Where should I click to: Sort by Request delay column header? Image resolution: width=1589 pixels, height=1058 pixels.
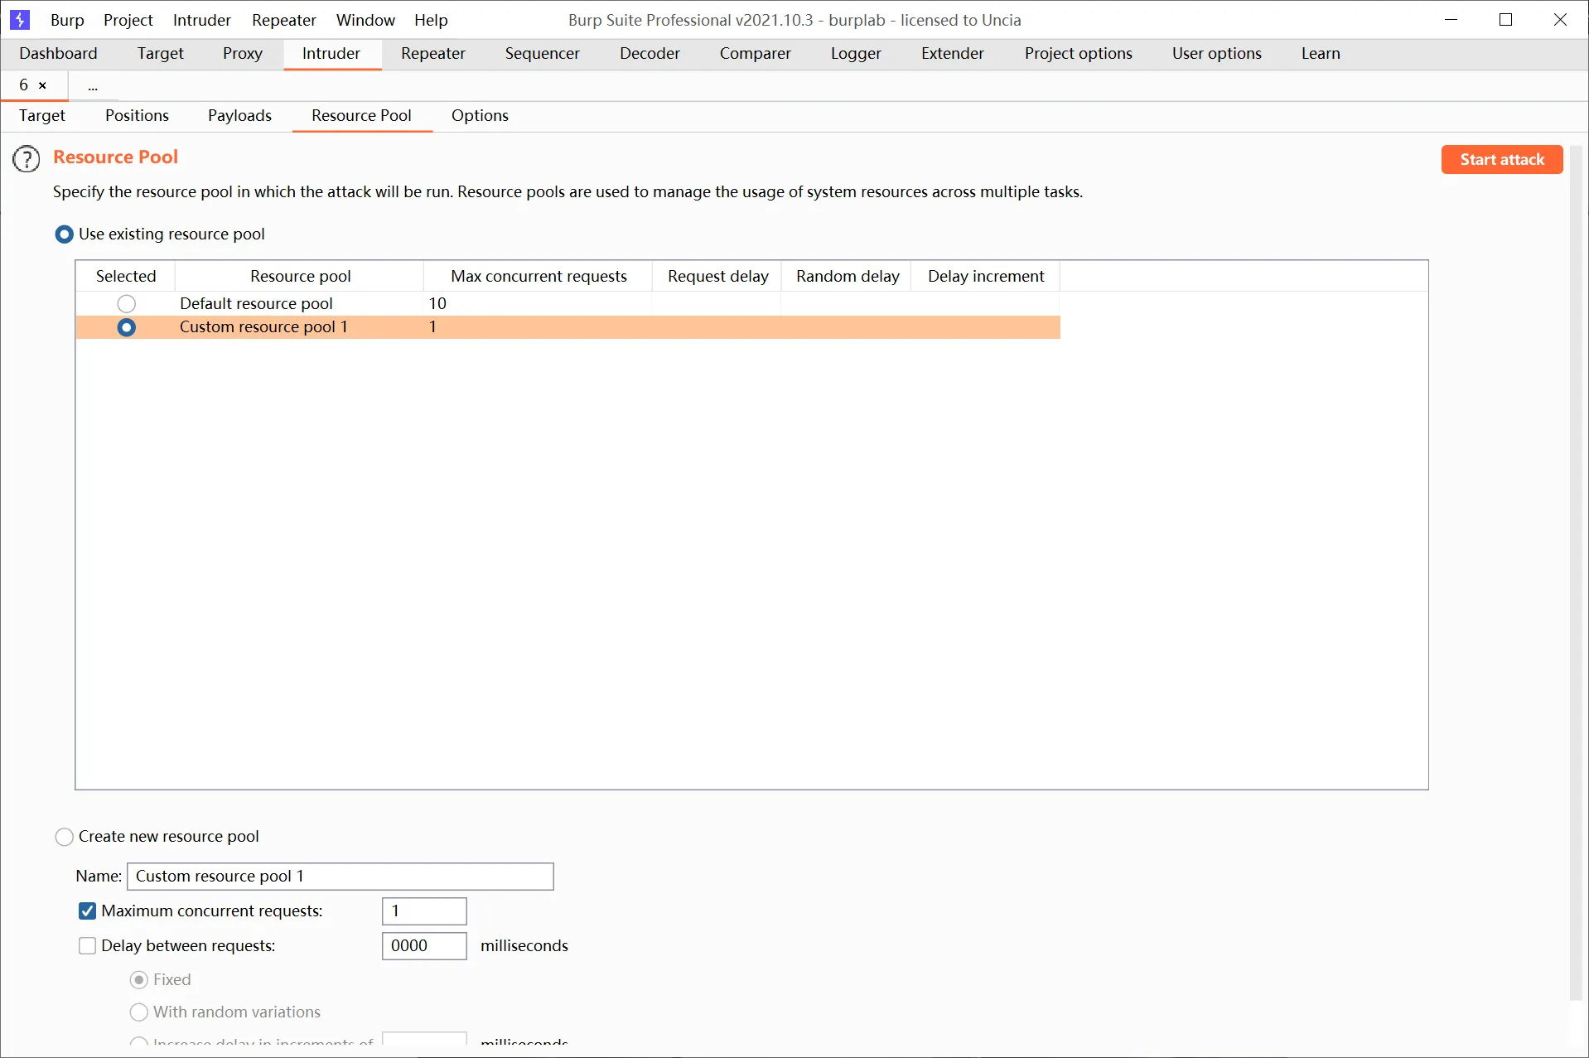tap(717, 277)
